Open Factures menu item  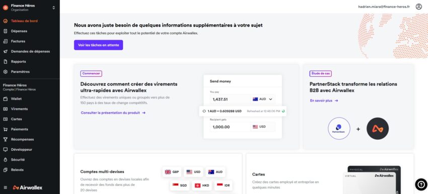tap(18, 41)
